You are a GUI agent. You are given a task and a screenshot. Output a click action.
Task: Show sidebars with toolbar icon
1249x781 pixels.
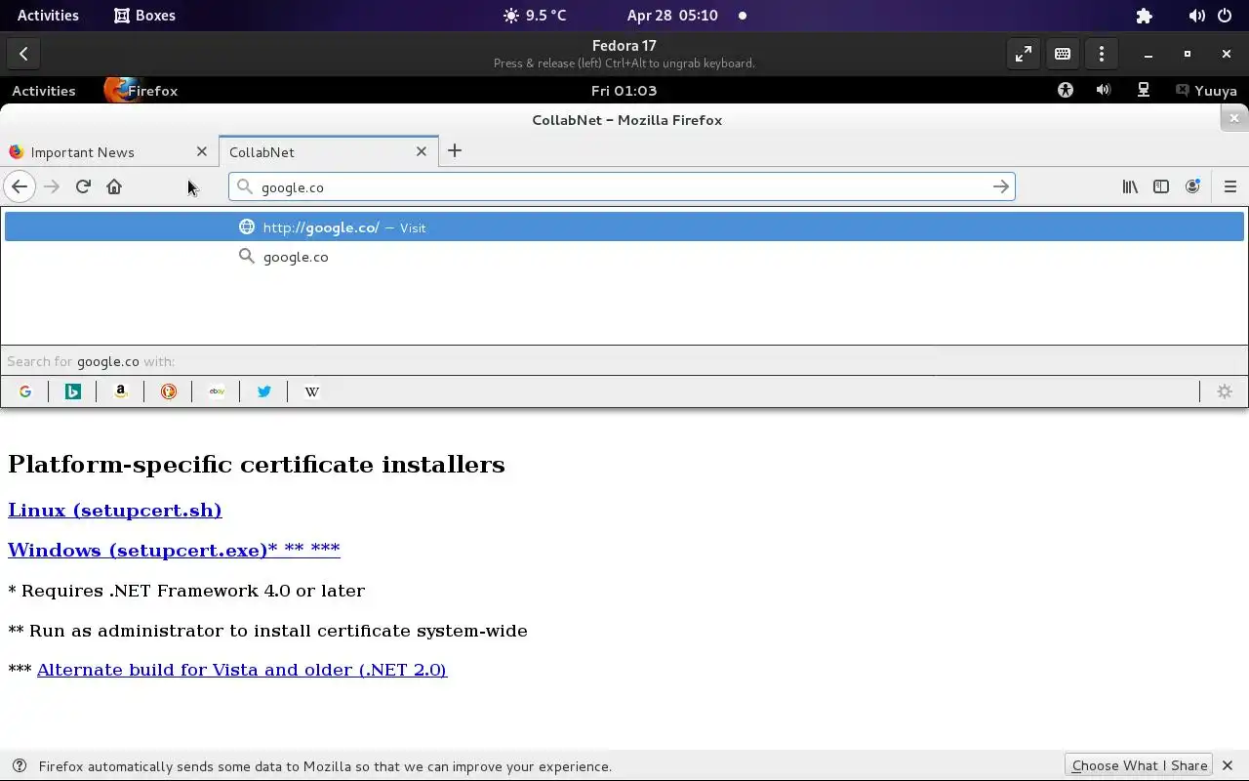click(x=1161, y=186)
